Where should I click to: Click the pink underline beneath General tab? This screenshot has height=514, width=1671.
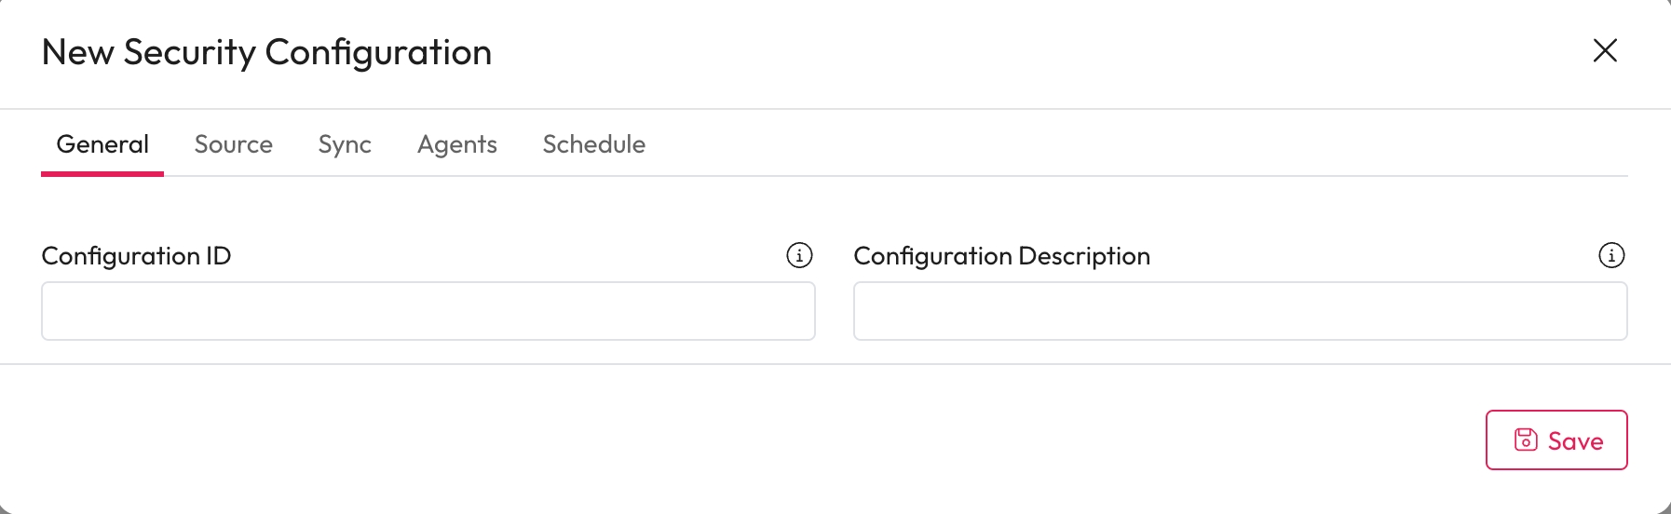[102, 173]
